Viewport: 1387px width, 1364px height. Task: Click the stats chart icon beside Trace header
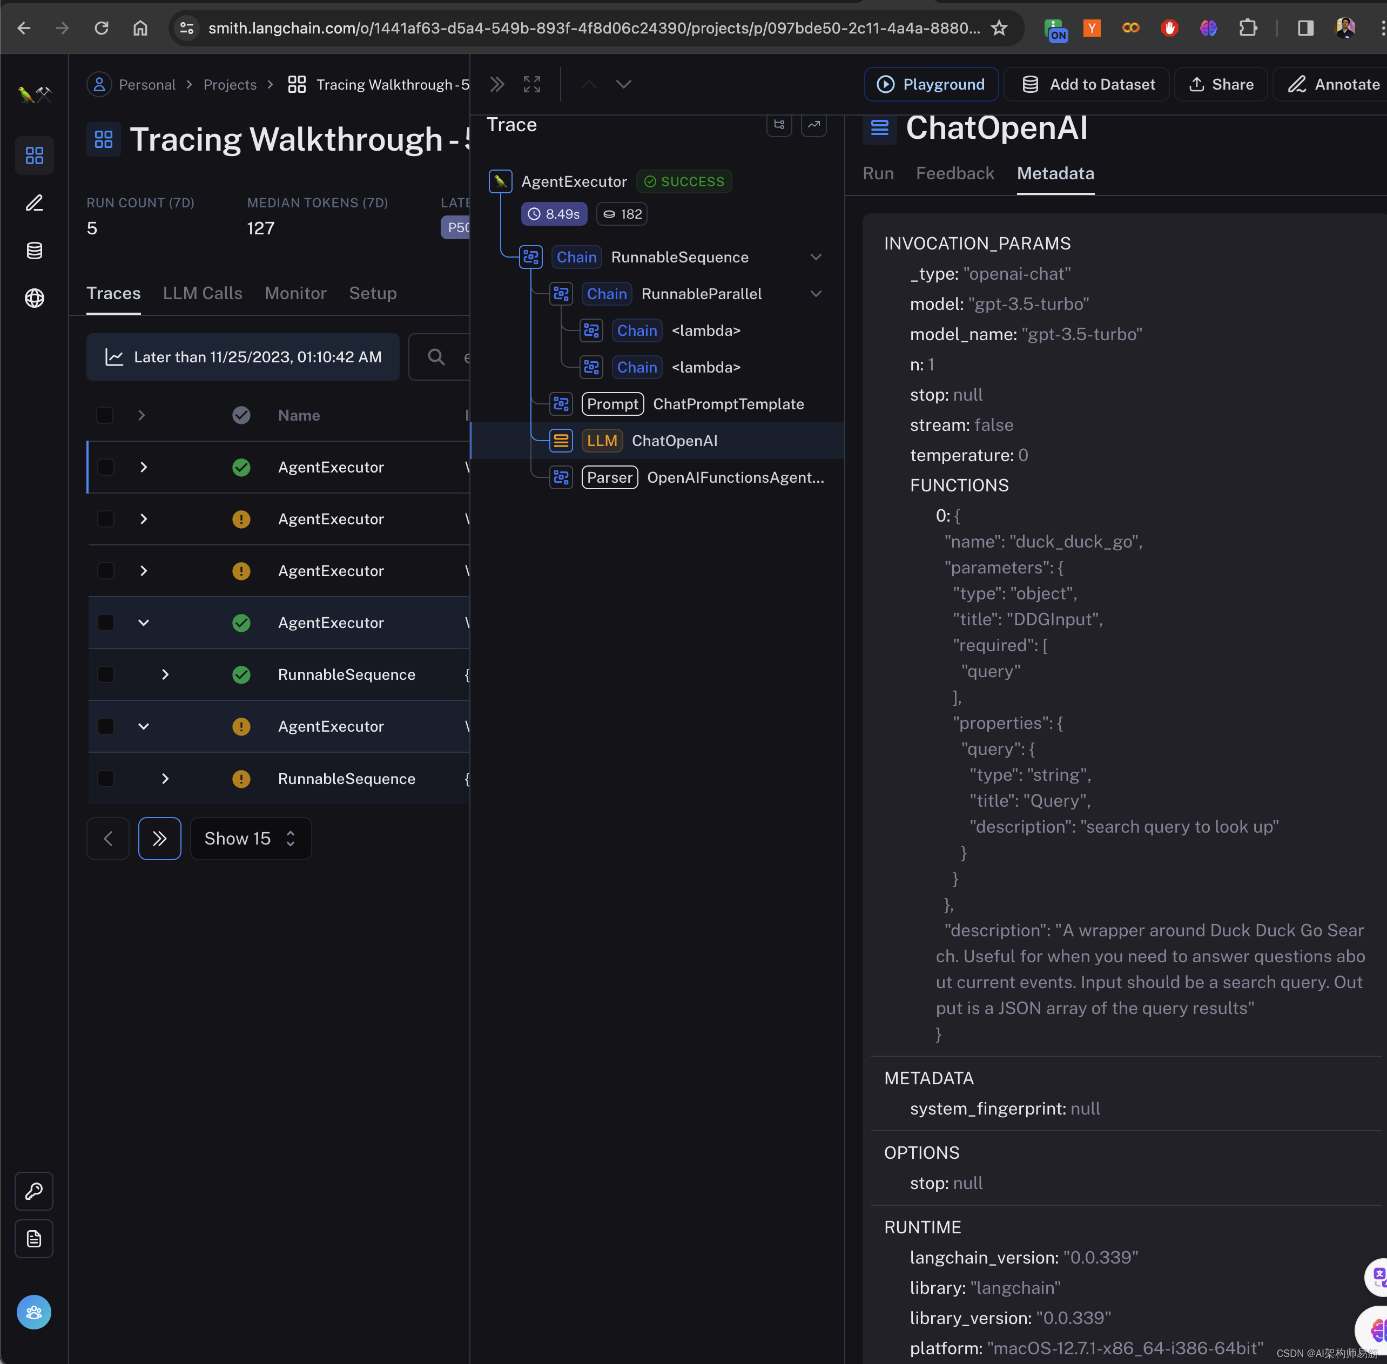(x=813, y=125)
